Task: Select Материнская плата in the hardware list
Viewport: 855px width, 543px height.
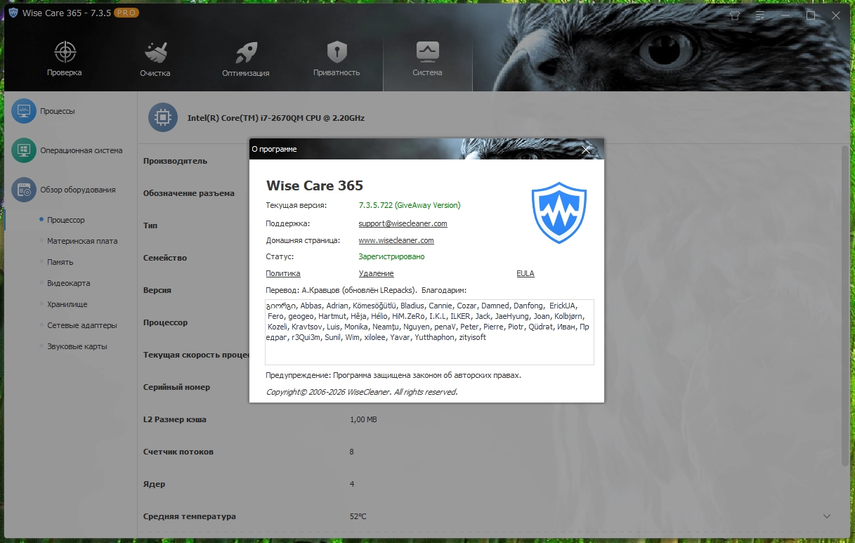Action: tap(82, 241)
